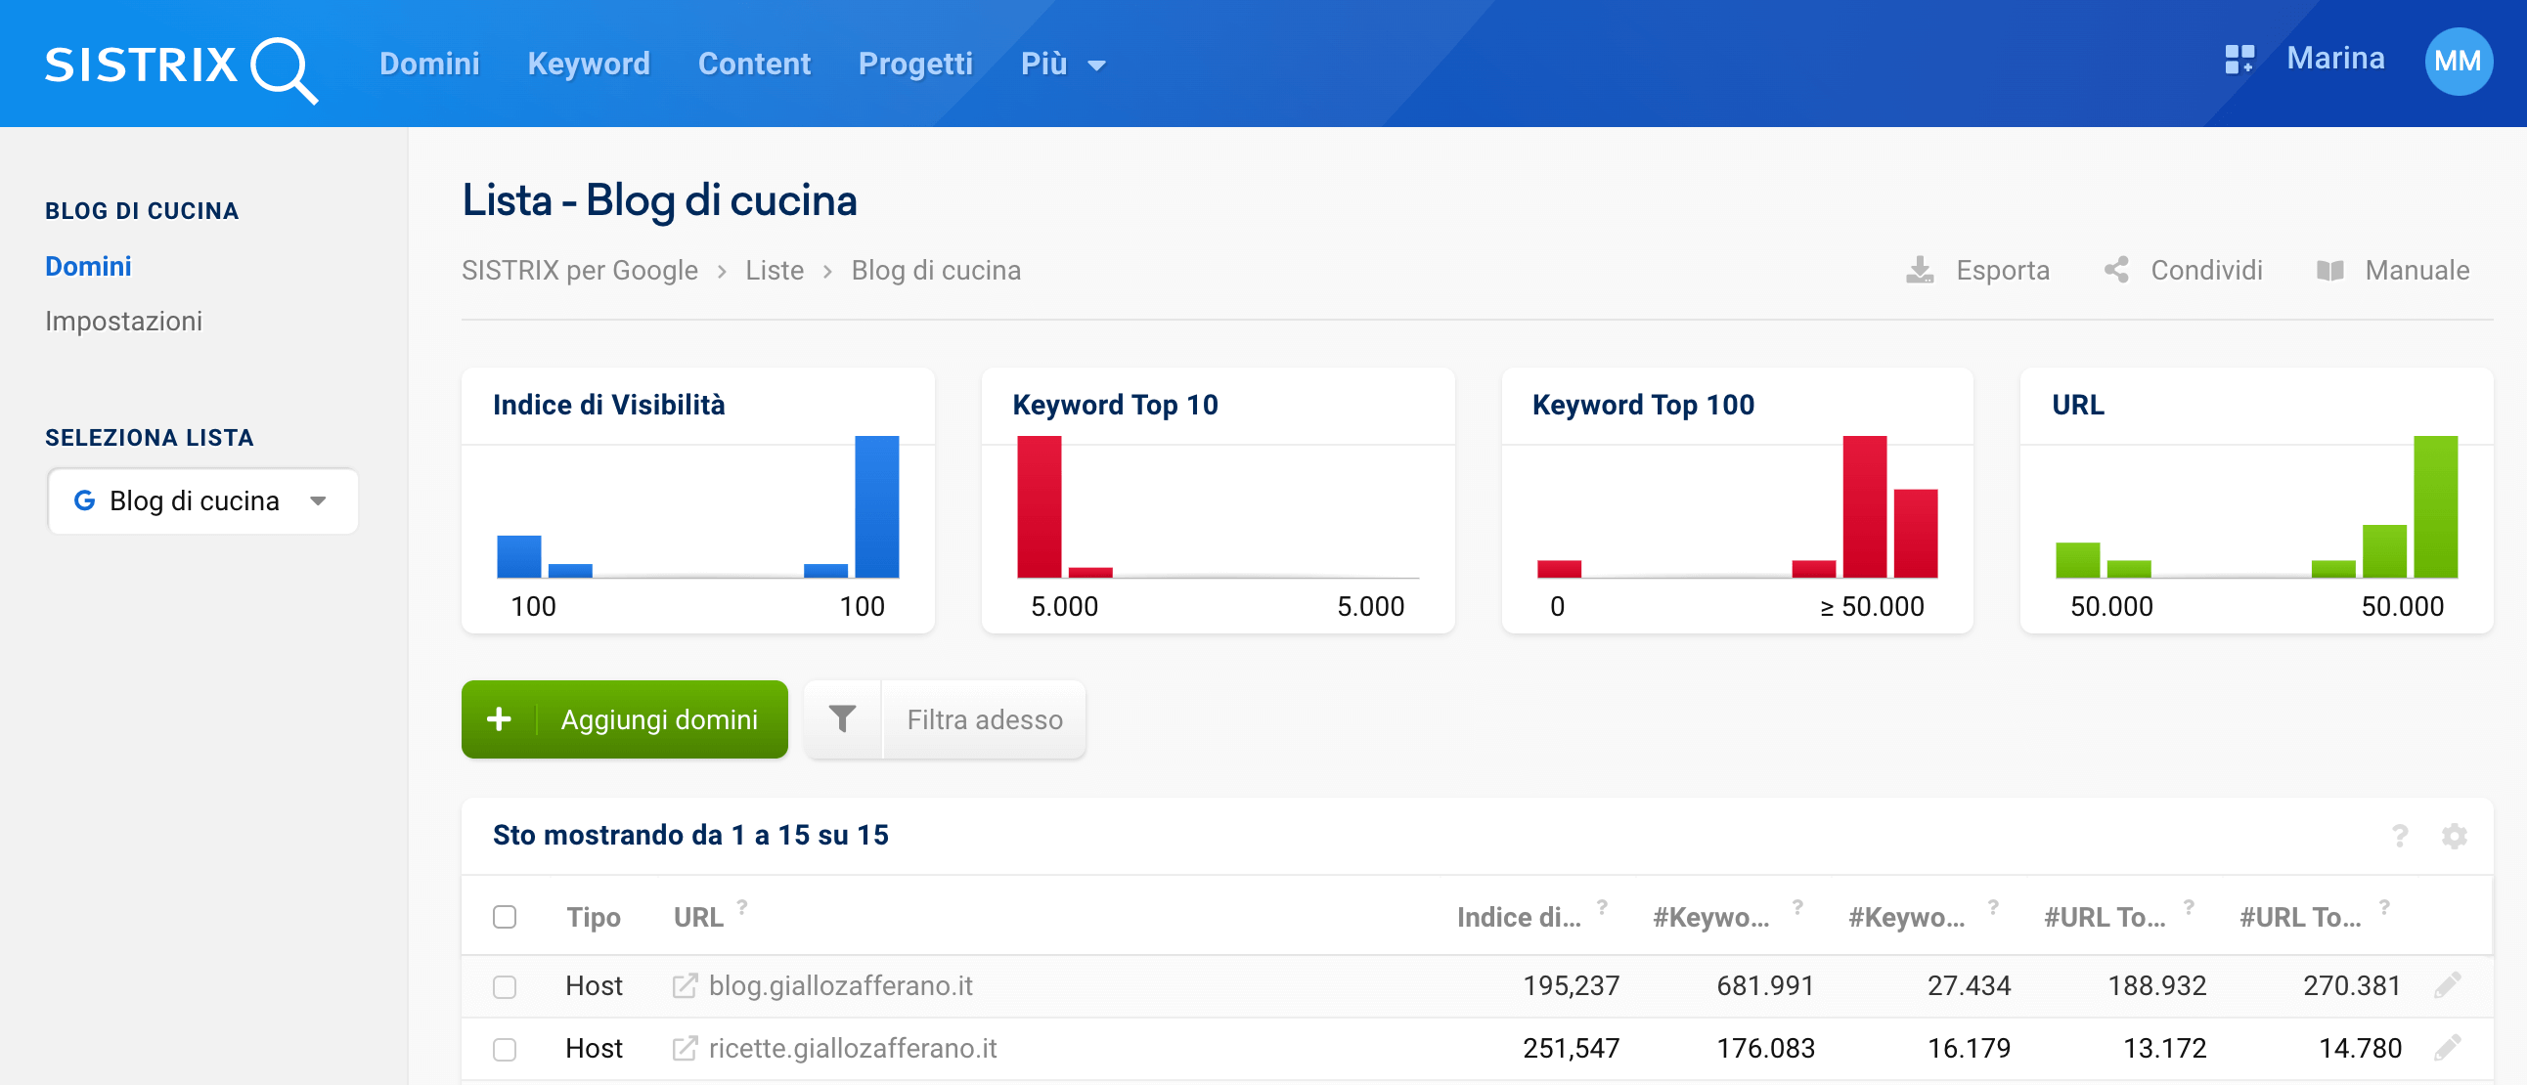Click the help mark next to URL column
Screen dimensions: 2527x1085
click(x=742, y=907)
